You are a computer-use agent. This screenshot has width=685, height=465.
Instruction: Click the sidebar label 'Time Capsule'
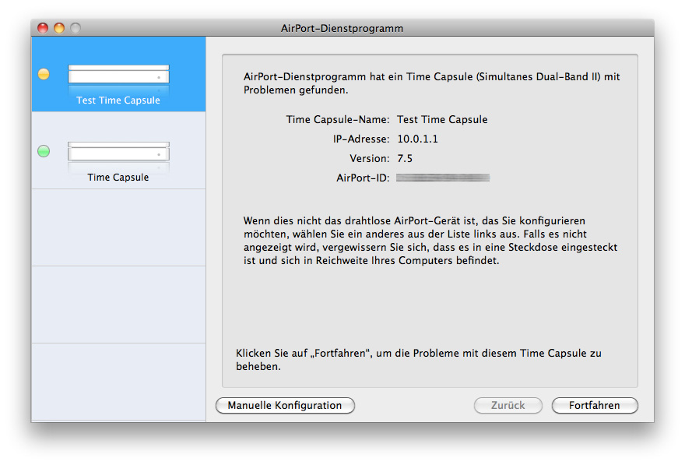[118, 177]
